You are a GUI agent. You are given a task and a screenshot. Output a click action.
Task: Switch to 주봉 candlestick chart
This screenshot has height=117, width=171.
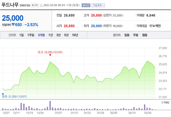136,35
